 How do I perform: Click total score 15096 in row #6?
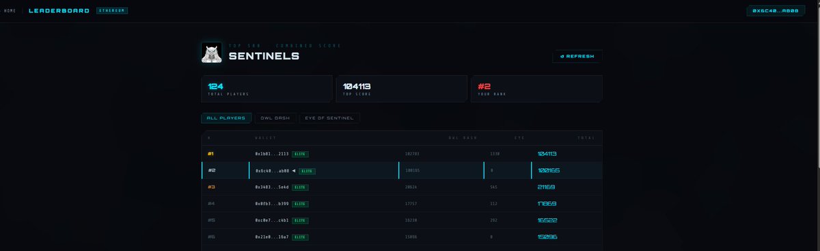pos(547,237)
